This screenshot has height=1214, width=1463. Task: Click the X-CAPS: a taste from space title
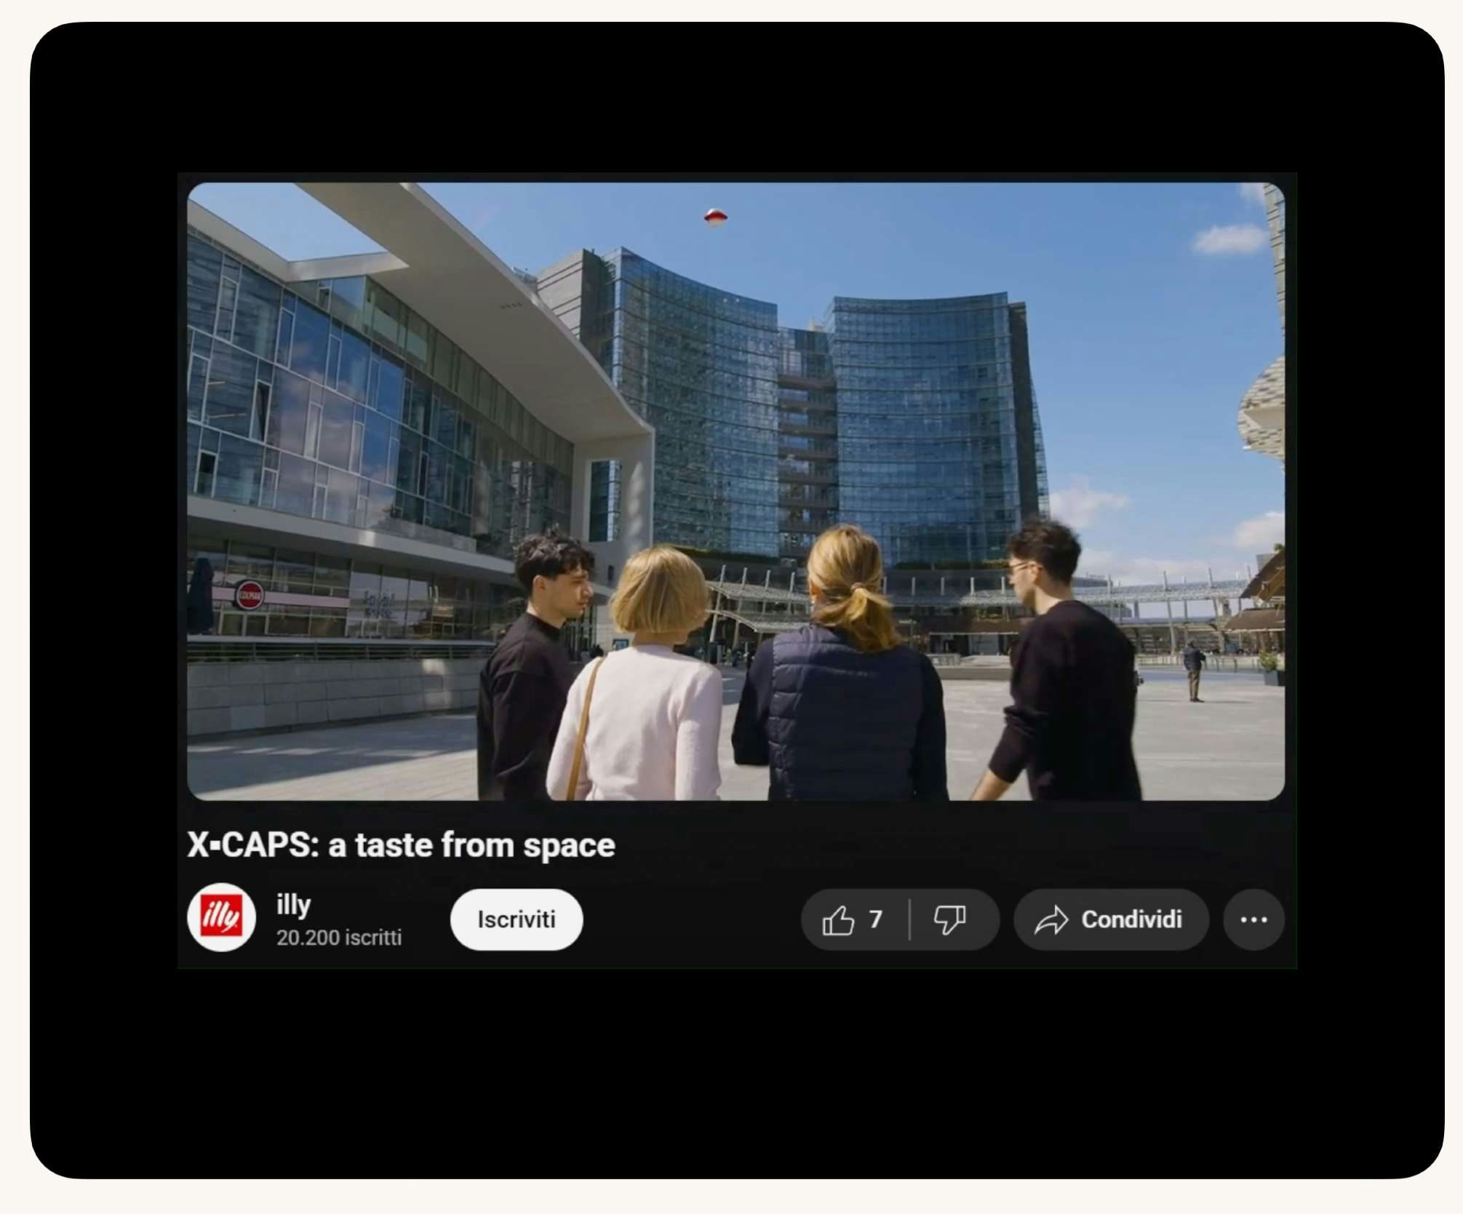coord(401,845)
